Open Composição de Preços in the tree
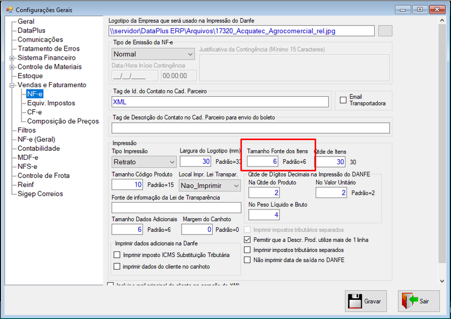Image resolution: width=451 pixels, height=319 pixels. point(63,121)
